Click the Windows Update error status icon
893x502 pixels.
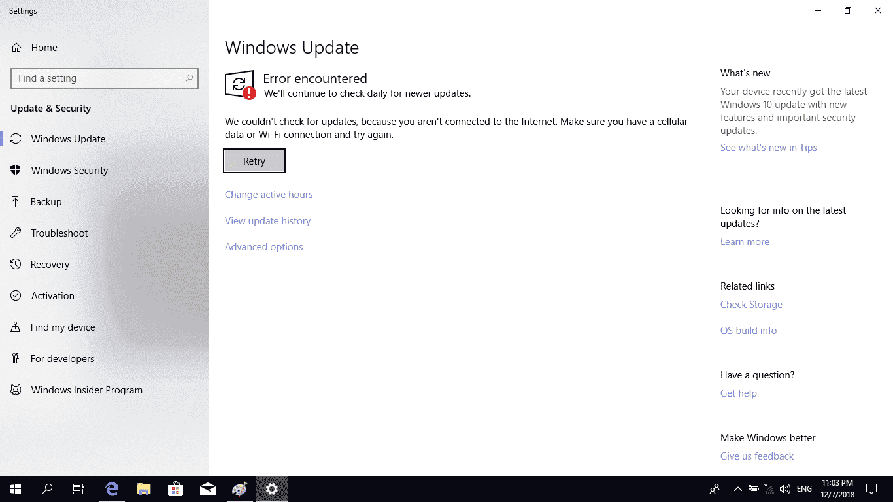click(x=240, y=85)
